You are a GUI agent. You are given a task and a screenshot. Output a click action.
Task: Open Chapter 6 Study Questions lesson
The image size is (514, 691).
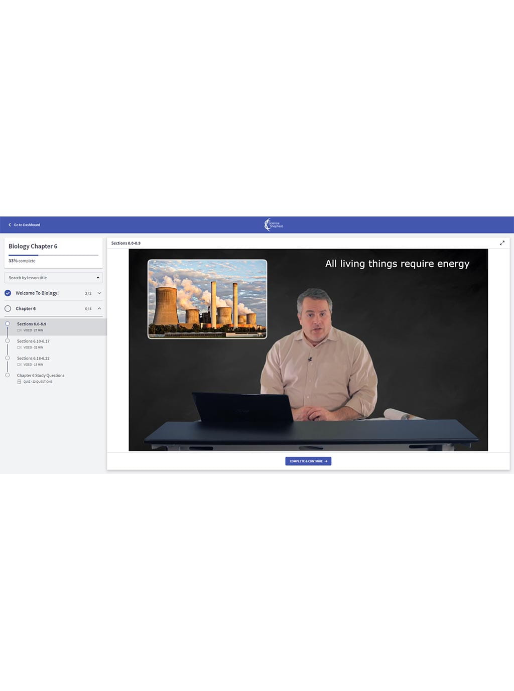41,376
